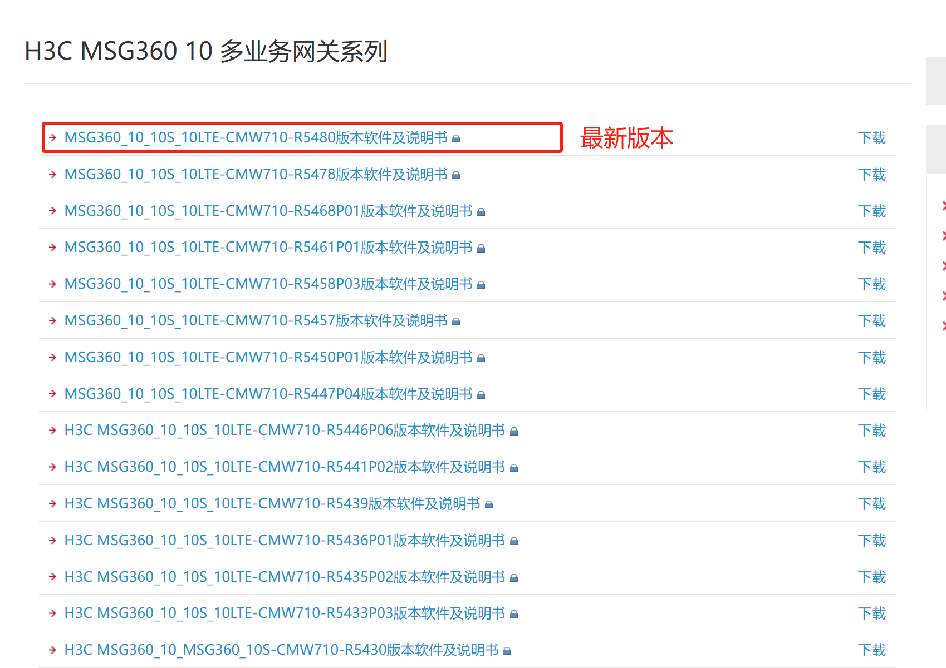
Task: Open the R5447P04 version software link
Action: 268,394
